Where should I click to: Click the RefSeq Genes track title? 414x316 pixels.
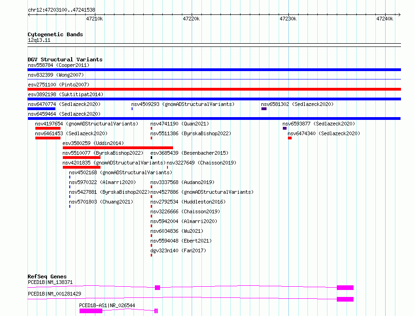(x=47, y=276)
